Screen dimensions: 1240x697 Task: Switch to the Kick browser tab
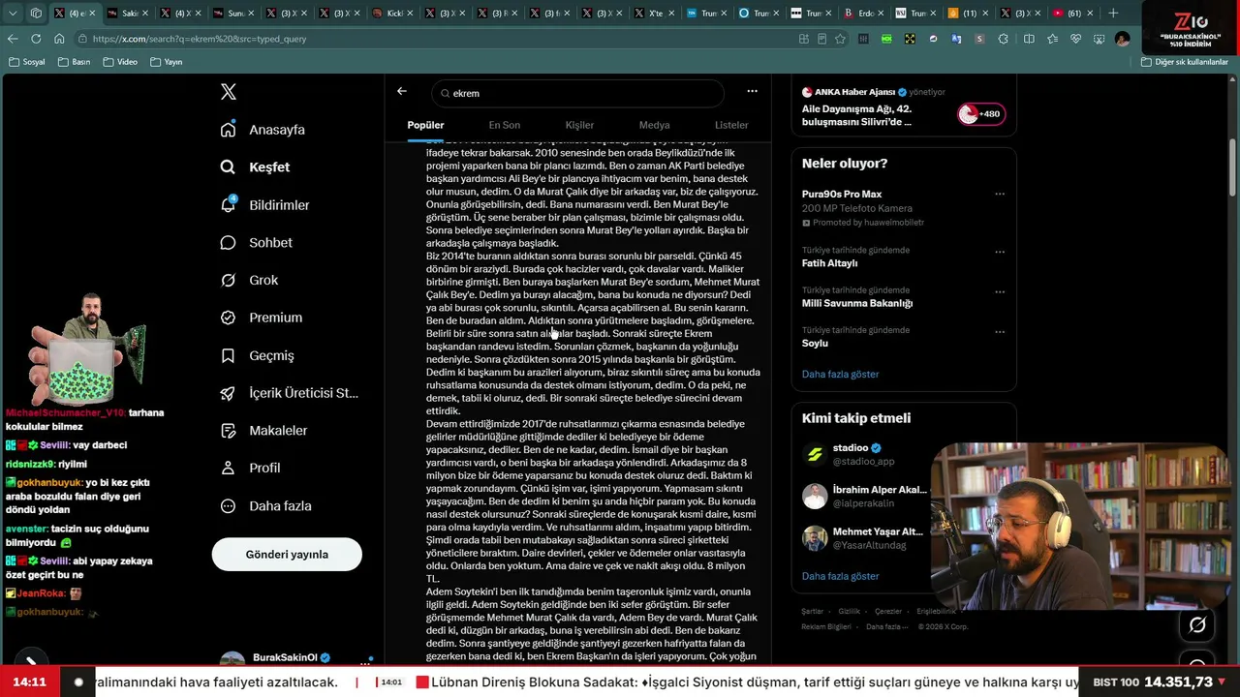(x=391, y=13)
